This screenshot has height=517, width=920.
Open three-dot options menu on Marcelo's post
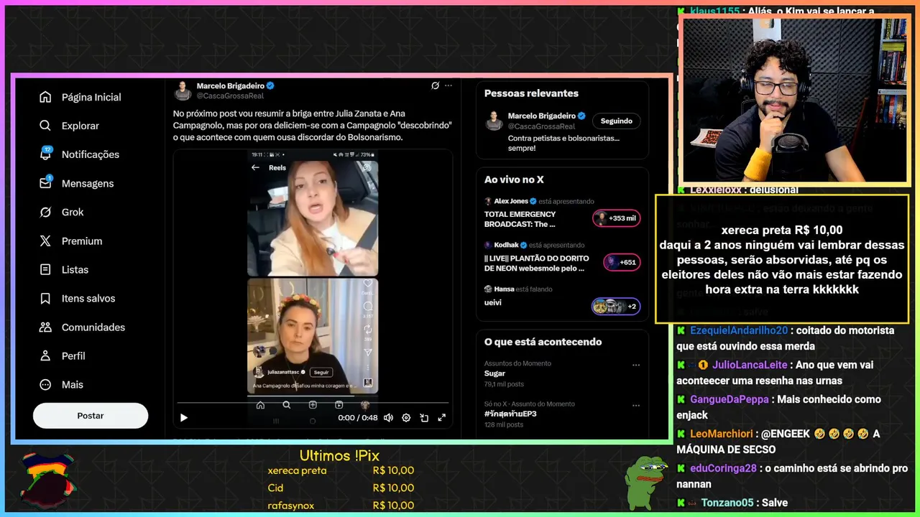pos(448,85)
